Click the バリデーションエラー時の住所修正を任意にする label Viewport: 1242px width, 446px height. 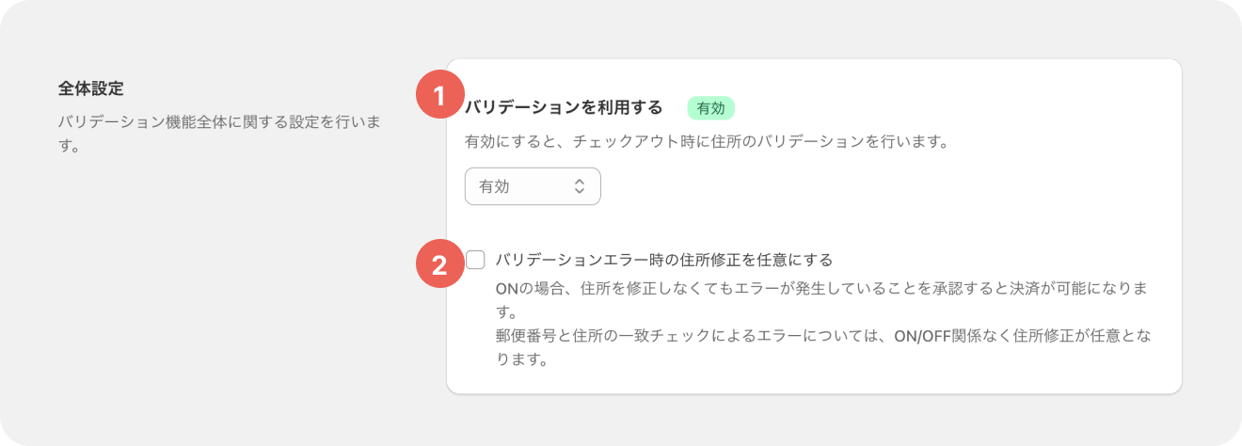coord(664,260)
